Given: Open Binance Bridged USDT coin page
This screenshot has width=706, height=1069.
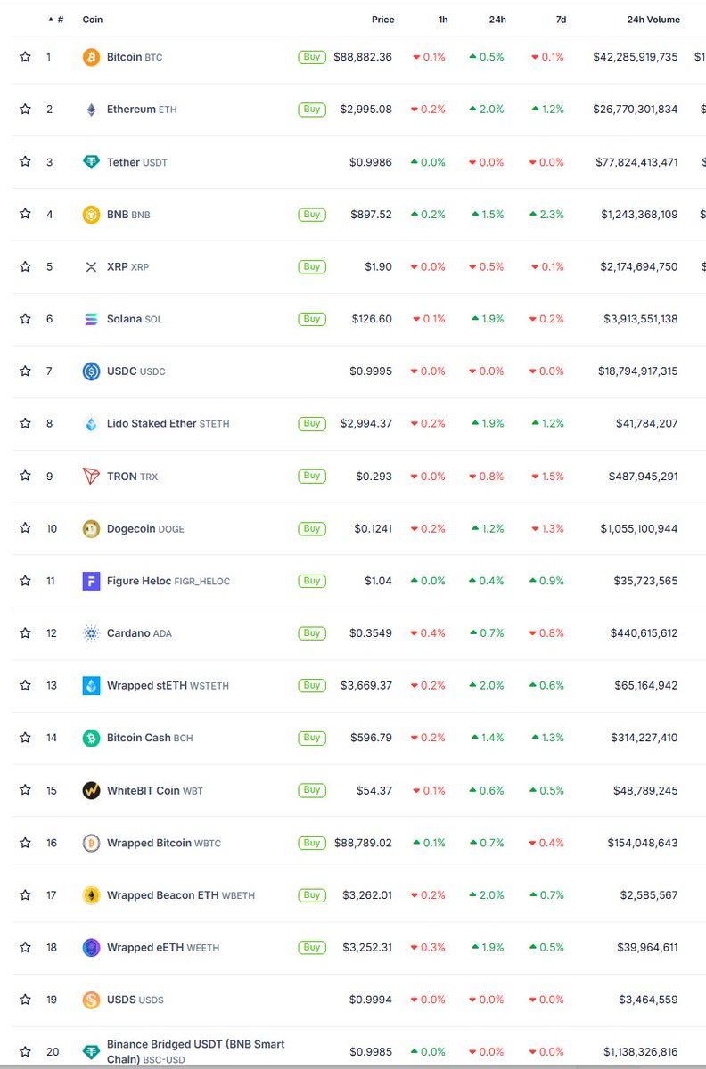Looking at the screenshot, I should [x=196, y=1052].
